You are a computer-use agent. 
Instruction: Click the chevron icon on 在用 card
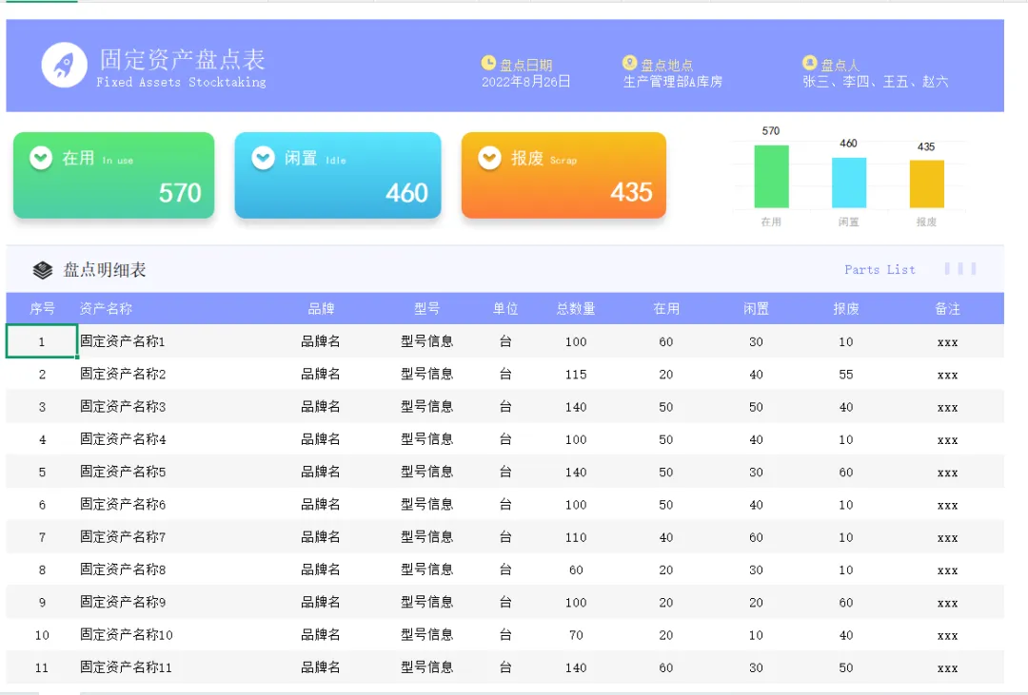point(41,158)
